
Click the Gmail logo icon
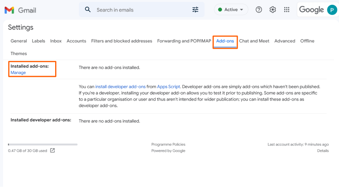pos(9,10)
